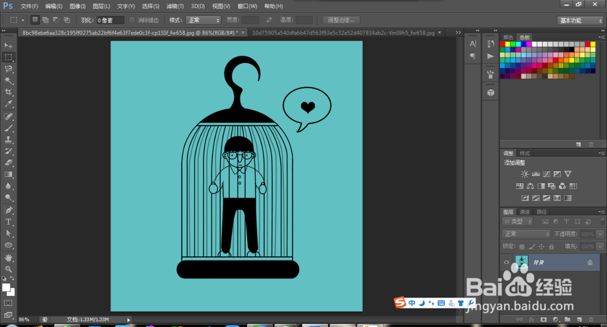This screenshot has height=327, width=607.
Task: Select the Rectangular Marquee tool in toolbox
Action: [8, 57]
